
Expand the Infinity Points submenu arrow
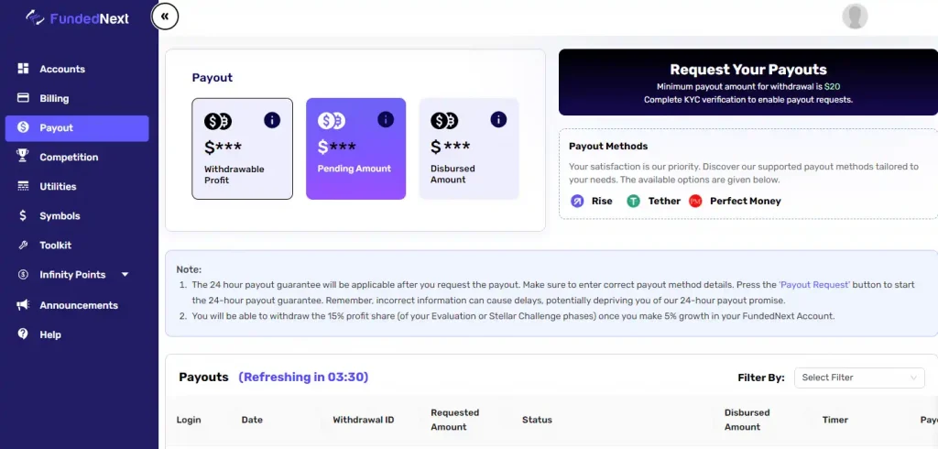125,274
